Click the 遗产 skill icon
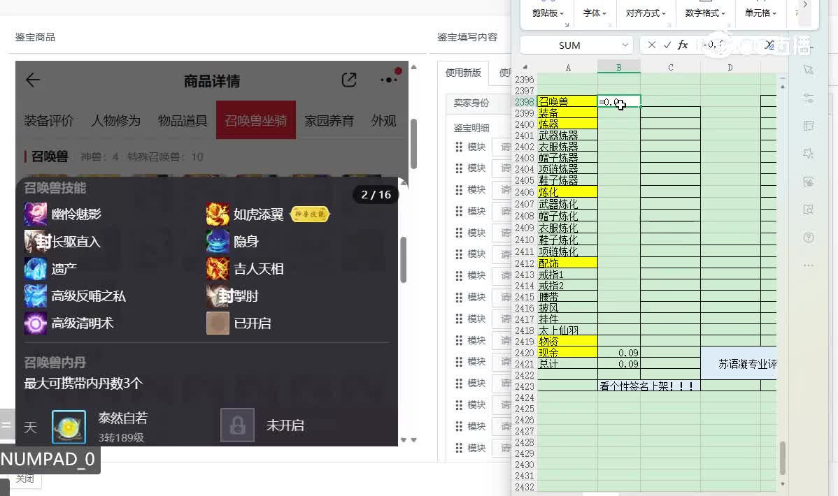838x496 pixels. coord(35,268)
